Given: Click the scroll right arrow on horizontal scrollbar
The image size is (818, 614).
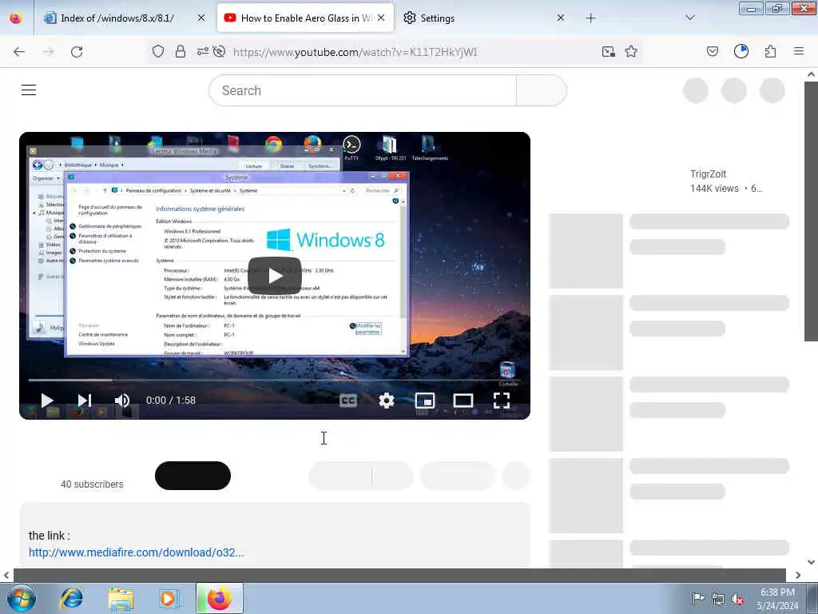Looking at the screenshot, I should (x=798, y=575).
